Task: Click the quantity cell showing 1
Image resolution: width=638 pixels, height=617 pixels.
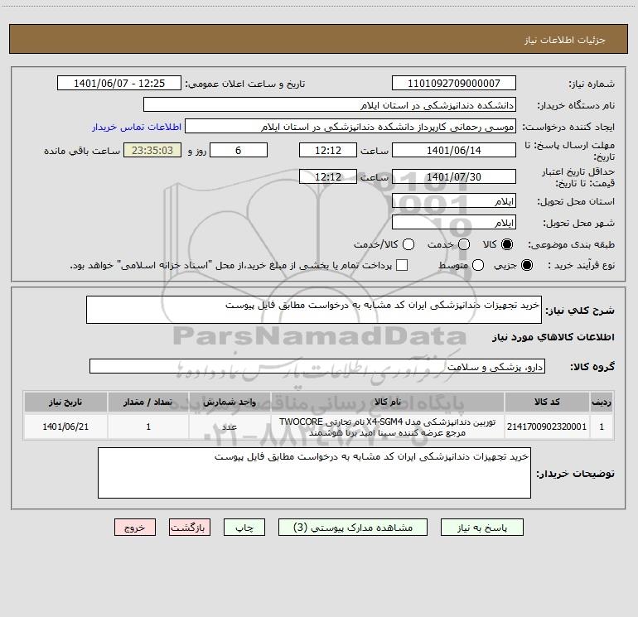Action: (148, 427)
